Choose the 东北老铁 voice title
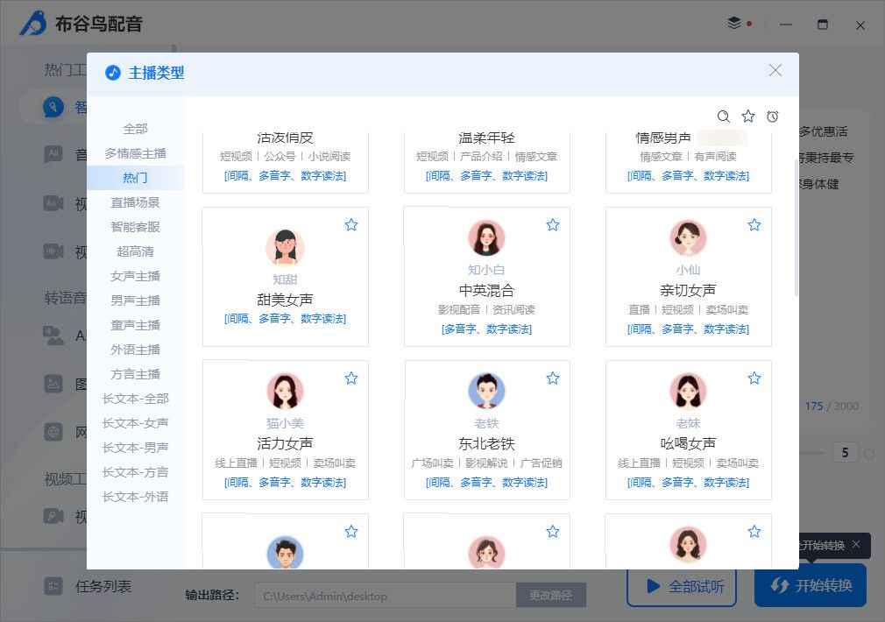Image resolution: width=885 pixels, height=622 pixels. point(486,443)
